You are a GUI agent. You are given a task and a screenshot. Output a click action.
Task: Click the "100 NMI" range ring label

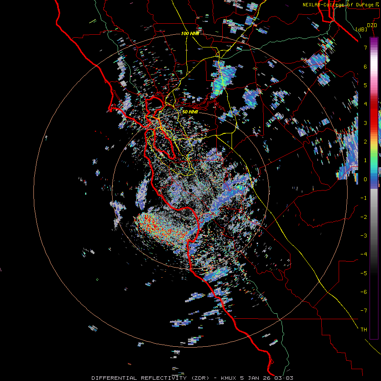[190, 33]
